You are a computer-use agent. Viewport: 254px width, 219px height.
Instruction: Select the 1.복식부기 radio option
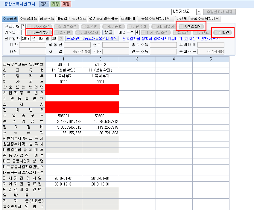[39, 32]
